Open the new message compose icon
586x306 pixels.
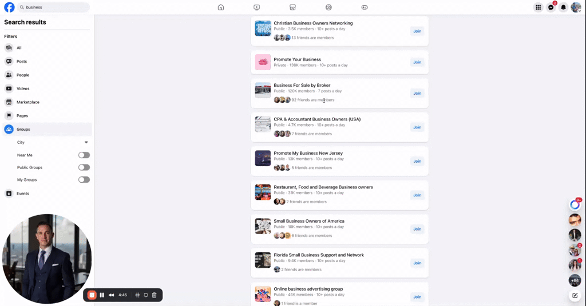point(575,296)
